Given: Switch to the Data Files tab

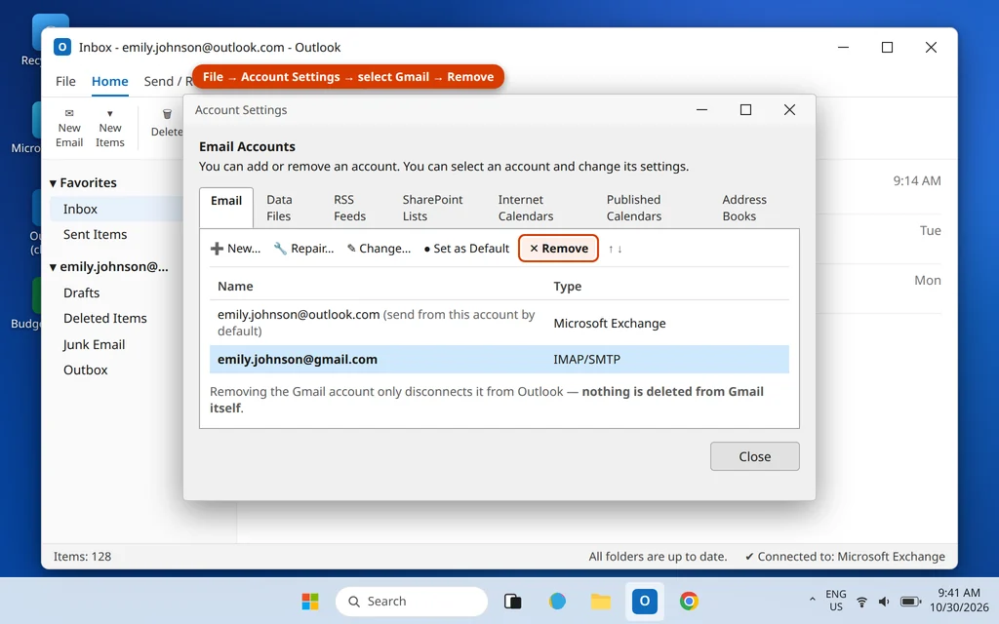Looking at the screenshot, I should point(279,208).
